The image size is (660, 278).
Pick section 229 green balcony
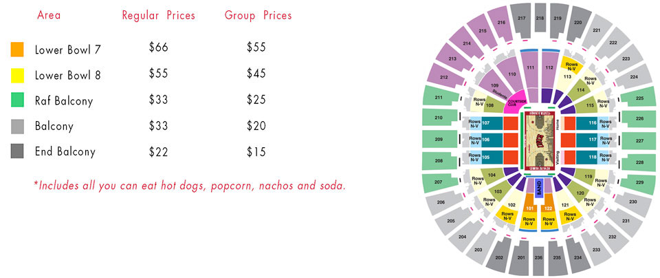[x=639, y=182]
